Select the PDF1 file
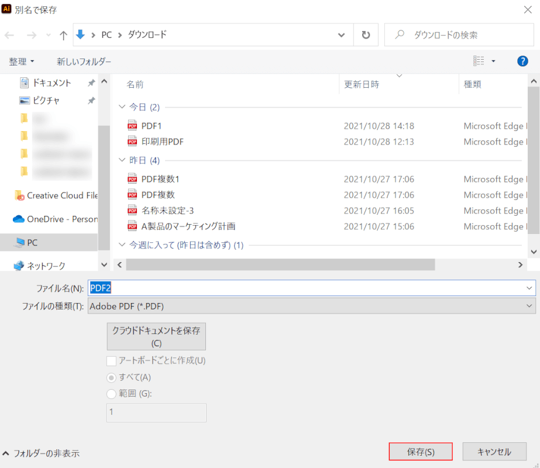 point(152,126)
